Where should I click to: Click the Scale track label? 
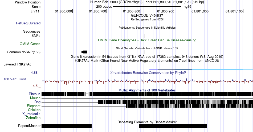tap(36, 7)
